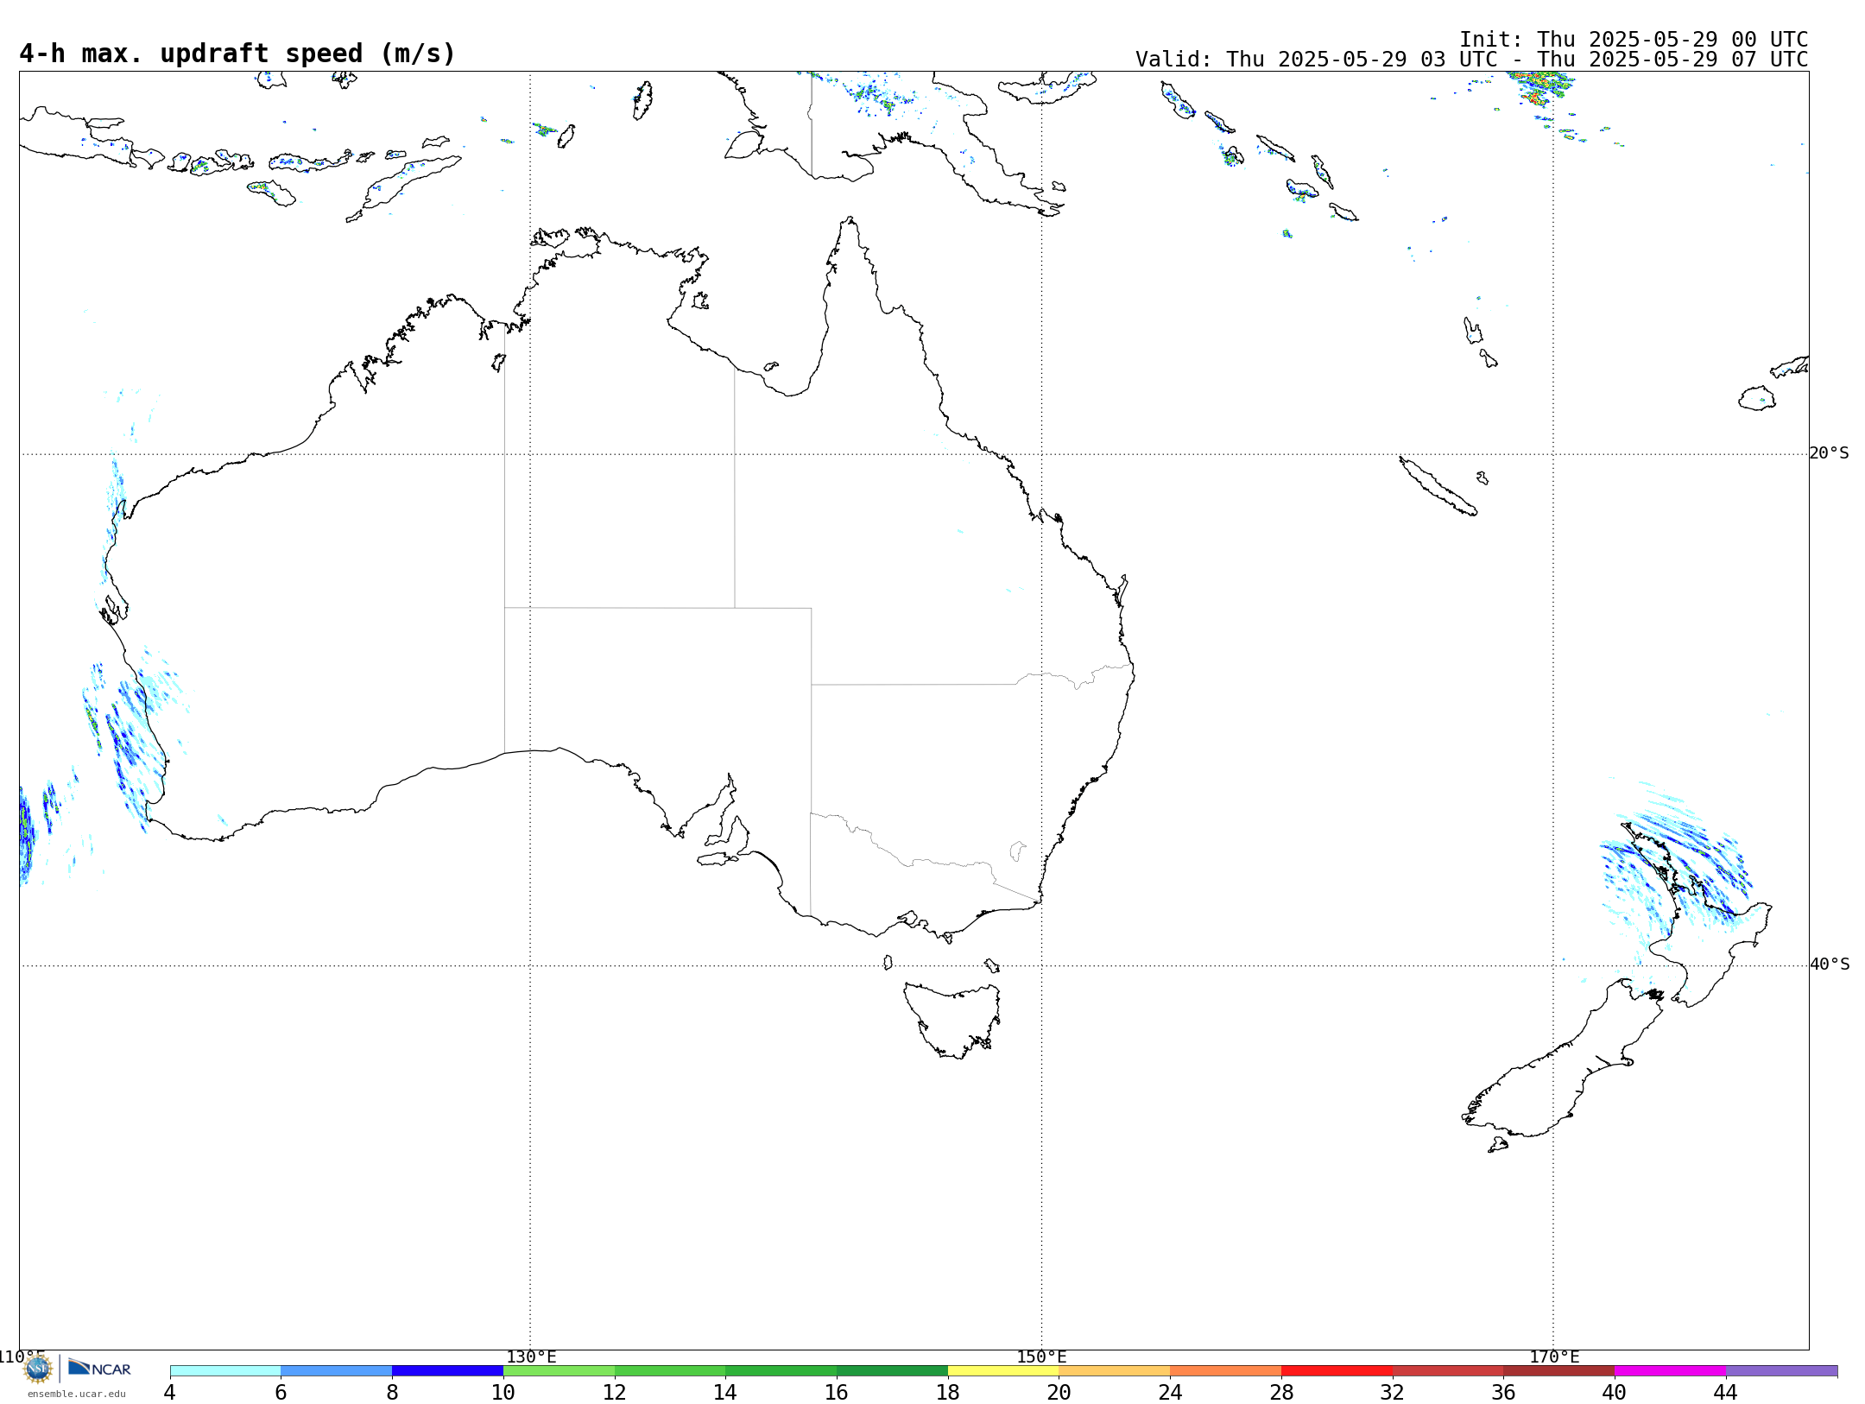Click the yellow 18-20 m/s swatch
This screenshot has height=1404, width=1865.
pos(1003,1370)
